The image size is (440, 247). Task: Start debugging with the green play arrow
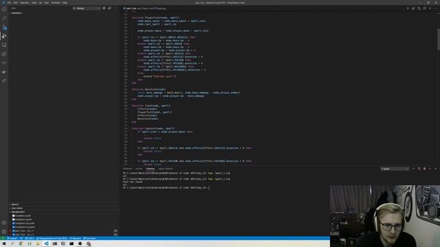pos(74,8)
